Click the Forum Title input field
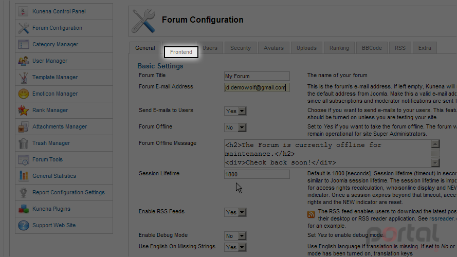Viewport: 457px width, 257px height. pos(257,76)
